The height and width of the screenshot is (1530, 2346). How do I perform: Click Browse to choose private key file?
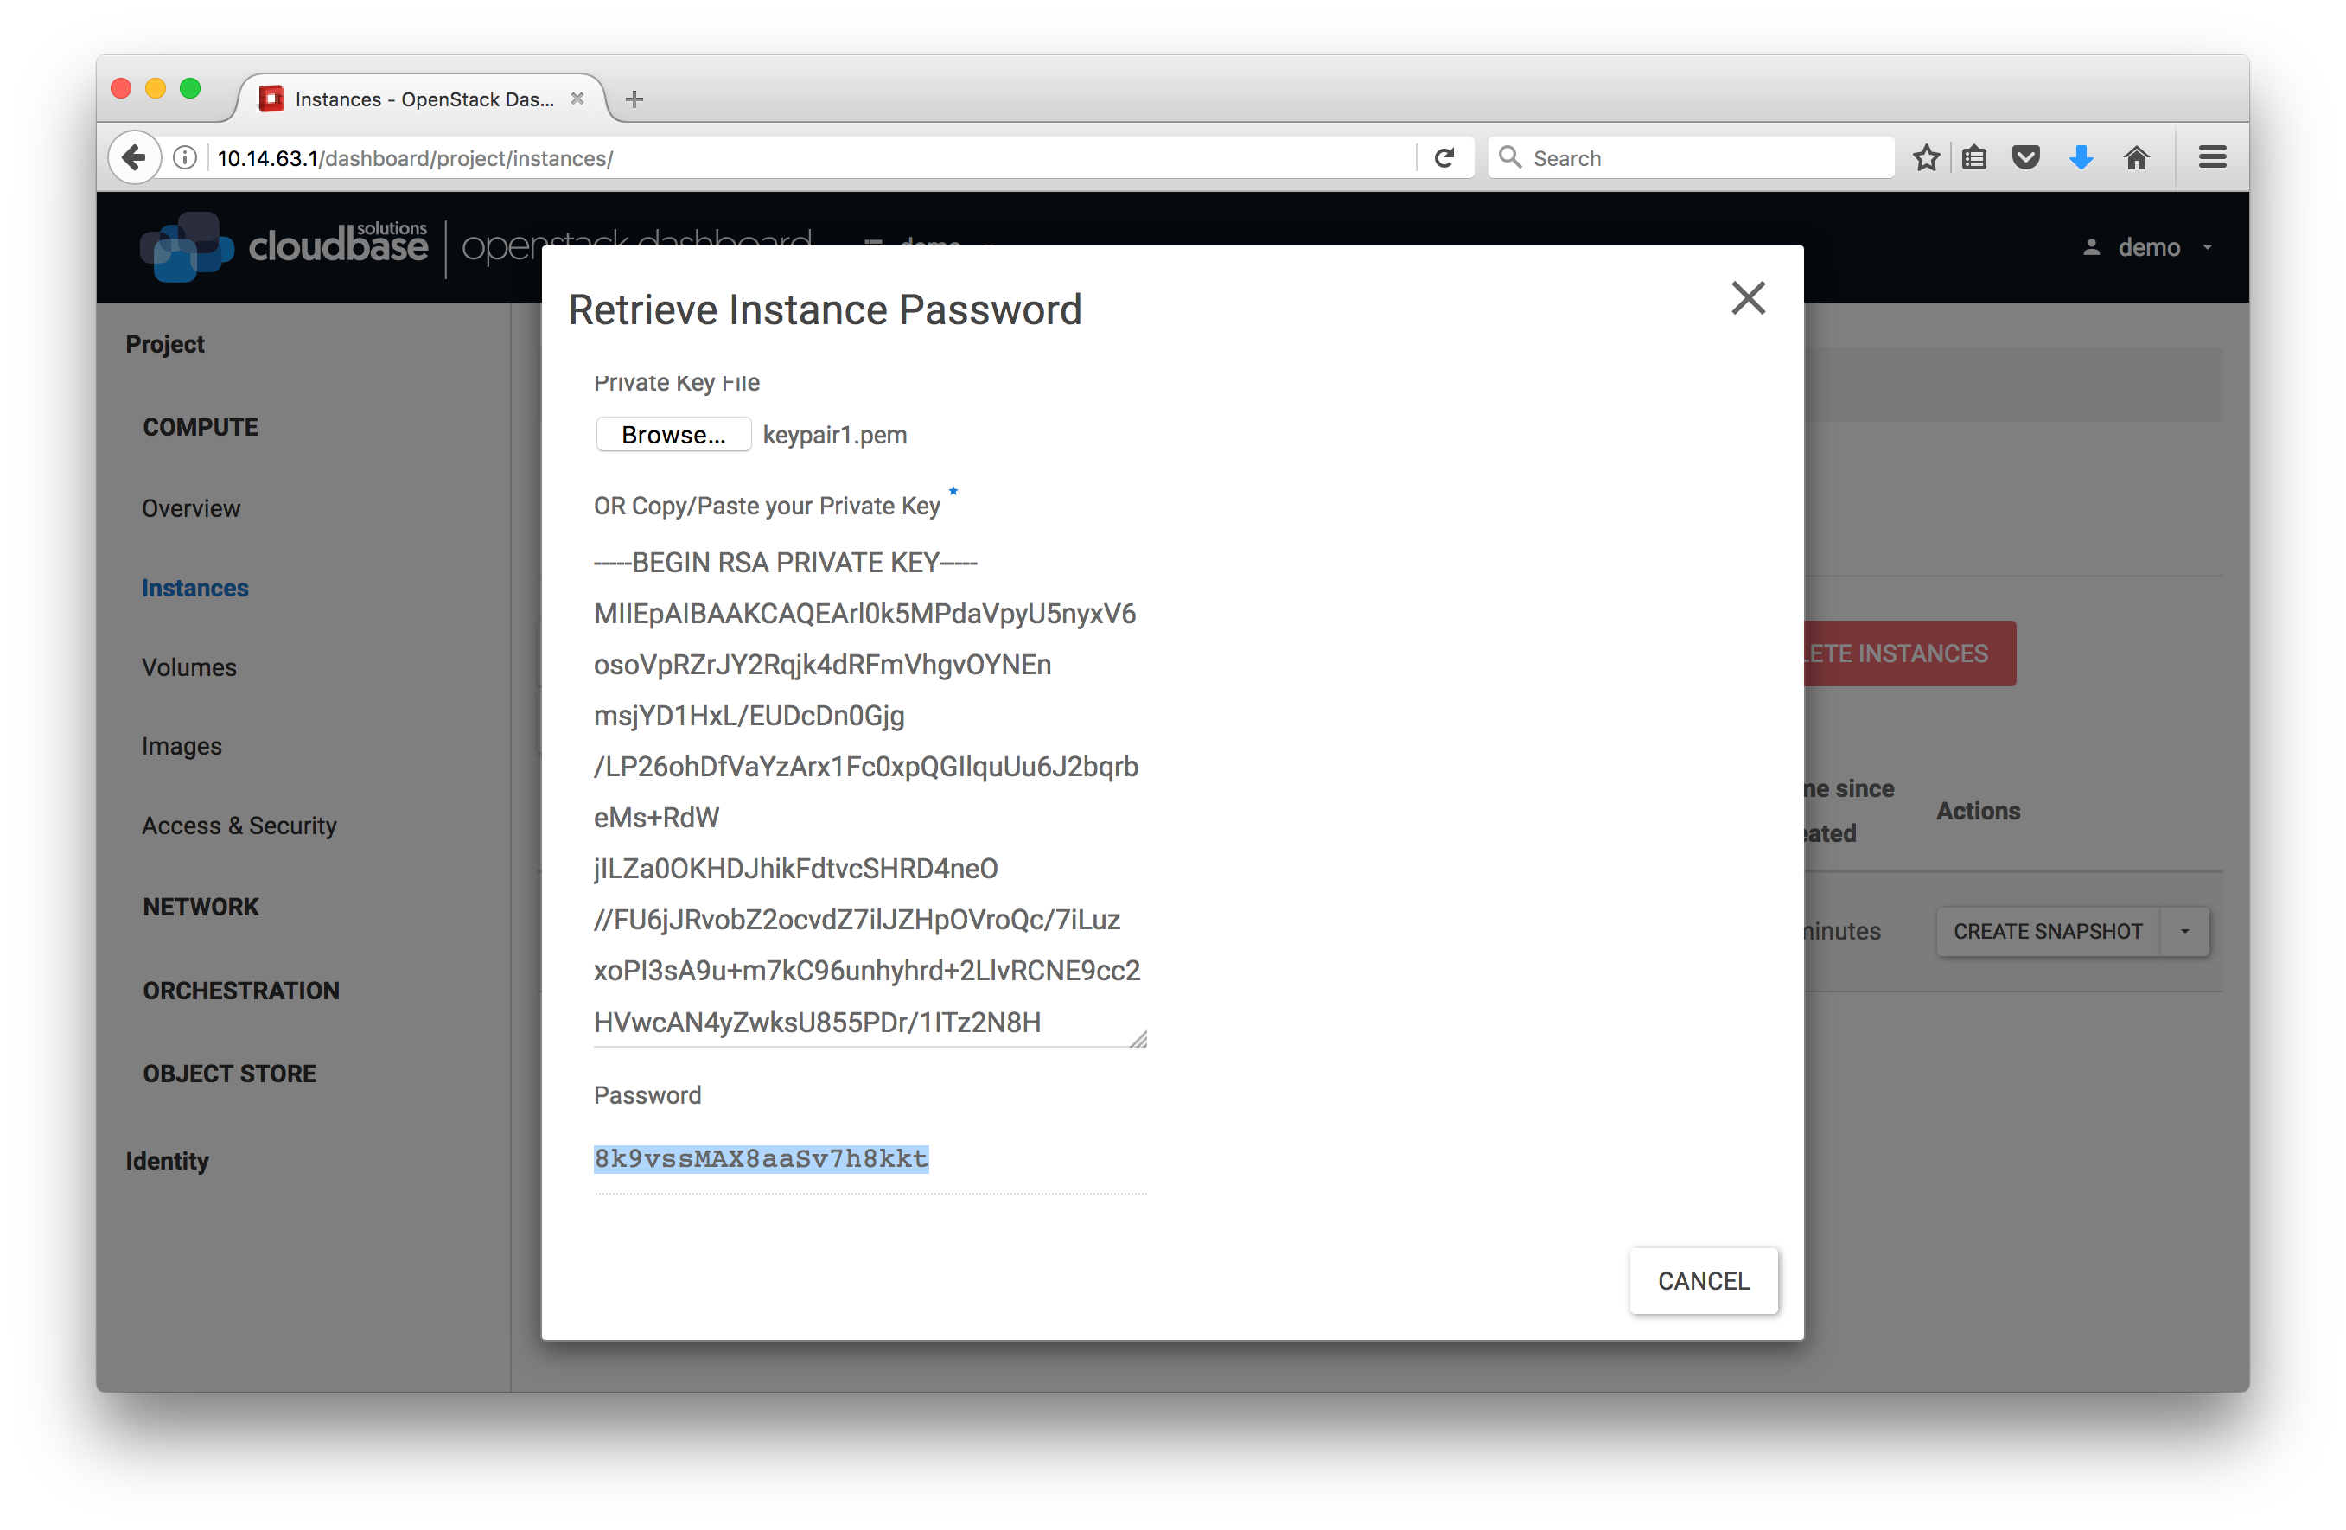point(673,435)
